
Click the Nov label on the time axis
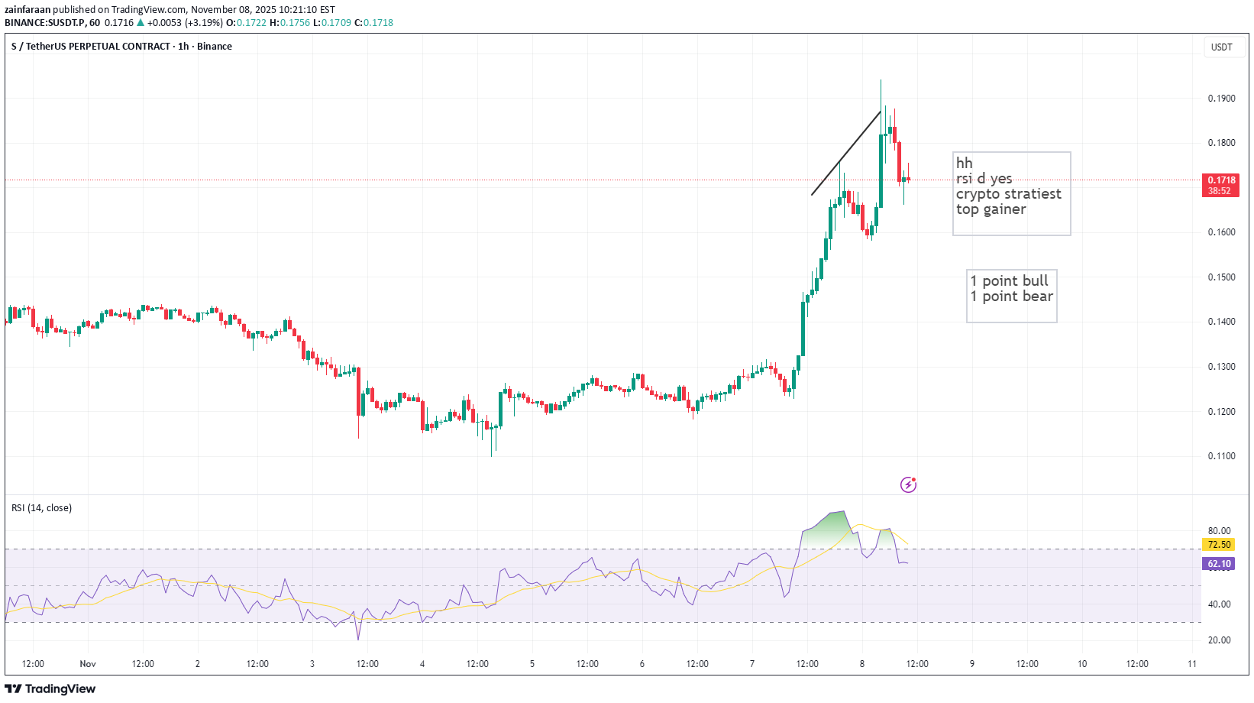[x=88, y=663]
